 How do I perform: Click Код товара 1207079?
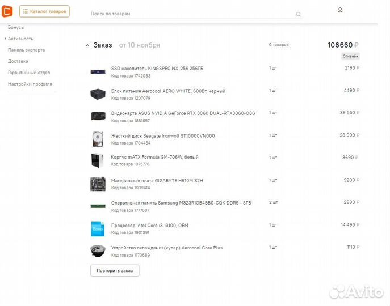(x=131, y=99)
